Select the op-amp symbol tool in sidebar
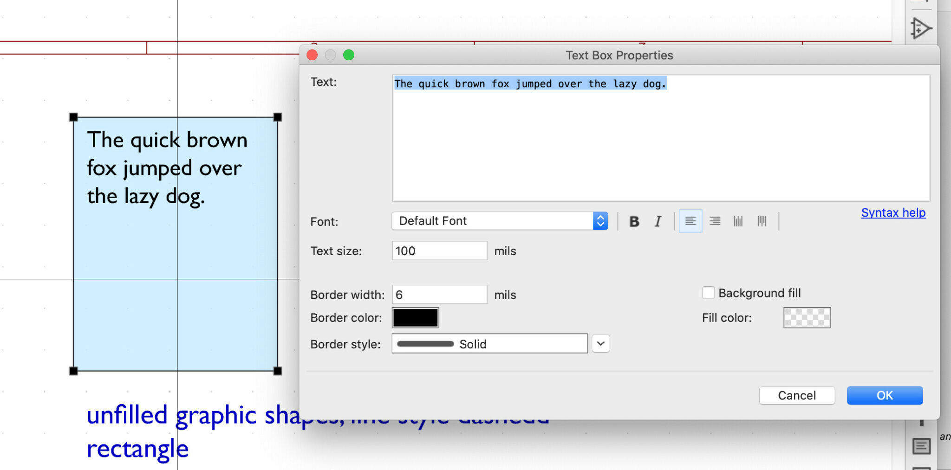Viewport: 951px width, 470px height. tap(920, 29)
